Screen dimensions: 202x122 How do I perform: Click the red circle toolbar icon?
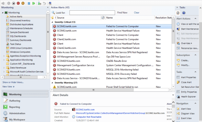(x=18, y=3)
